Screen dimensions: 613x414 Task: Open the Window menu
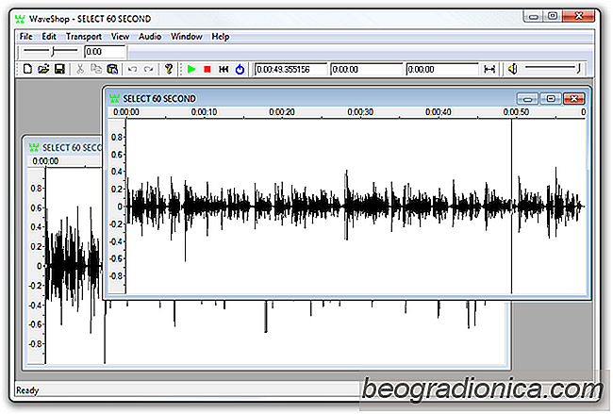187,37
